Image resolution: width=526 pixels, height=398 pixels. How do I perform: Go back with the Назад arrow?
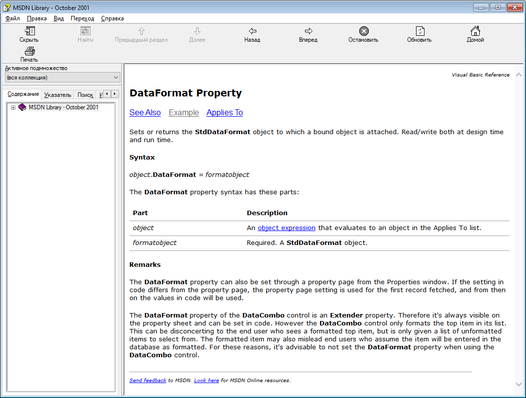click(253, 31)
